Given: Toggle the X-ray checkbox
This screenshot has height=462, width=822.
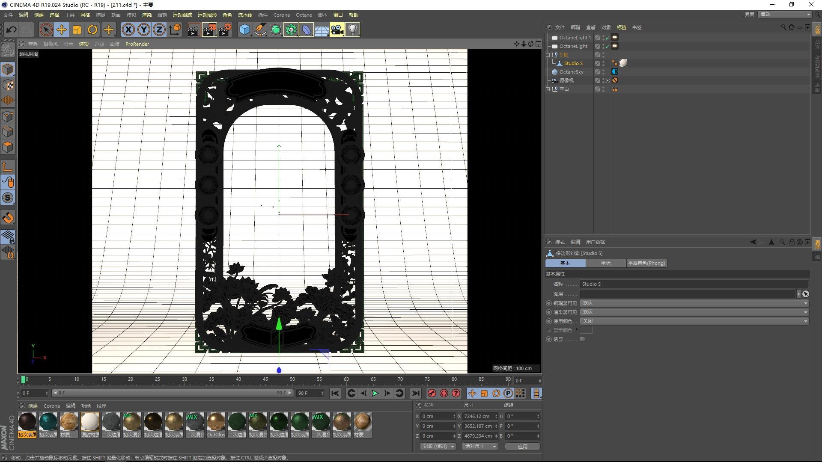Looking at the screenshot, I should 582,339.
